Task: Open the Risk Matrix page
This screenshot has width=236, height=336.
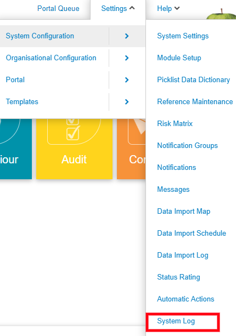Action: [x=175, y=124]
